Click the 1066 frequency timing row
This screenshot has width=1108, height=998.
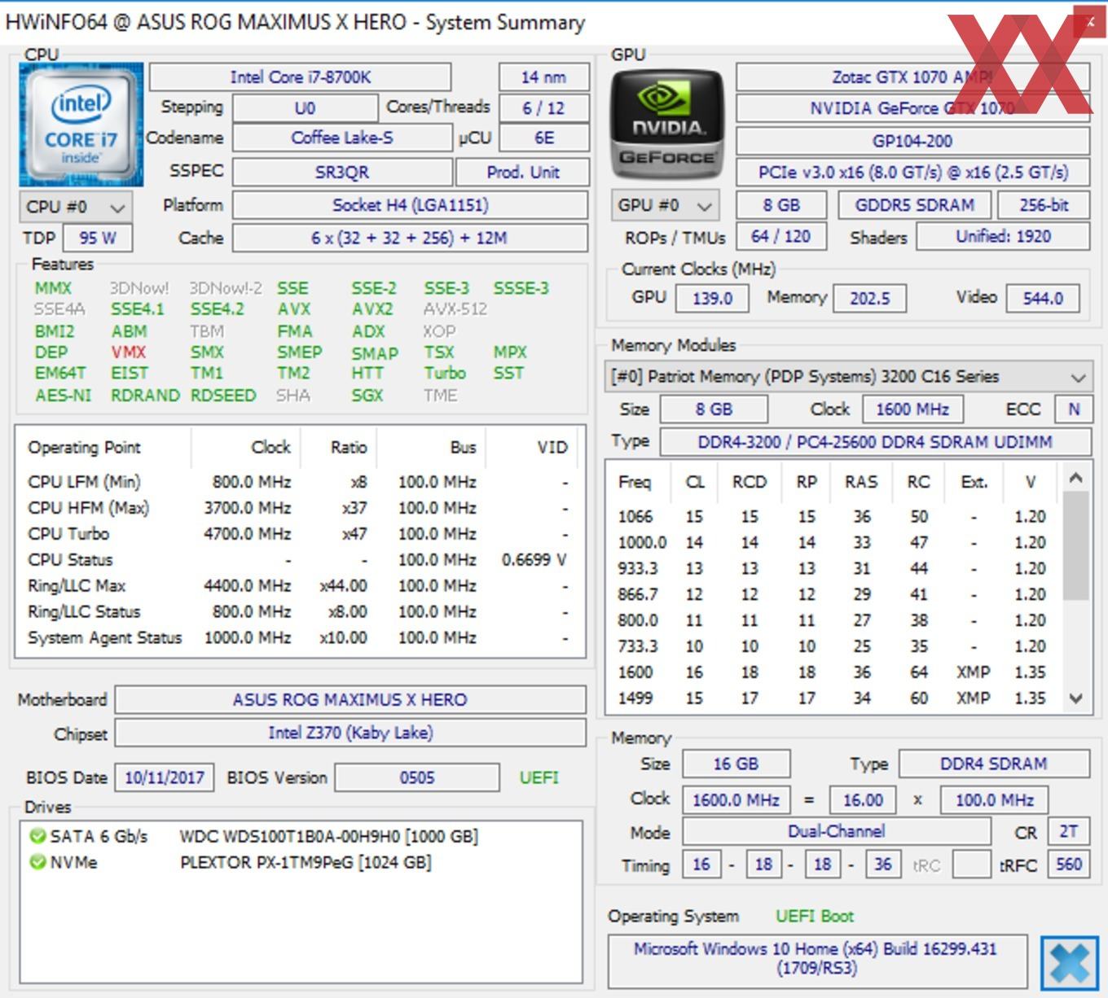833,517
